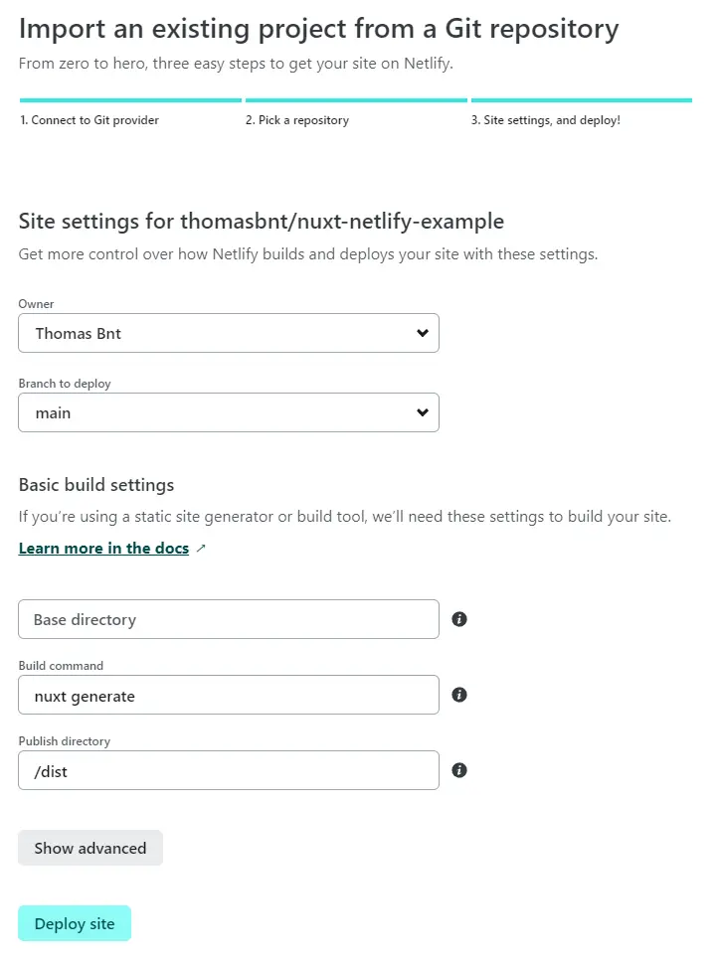Click the chevron arrow in the Owner field
Viewport: 717px width, 964px height.
coord(423,333)
